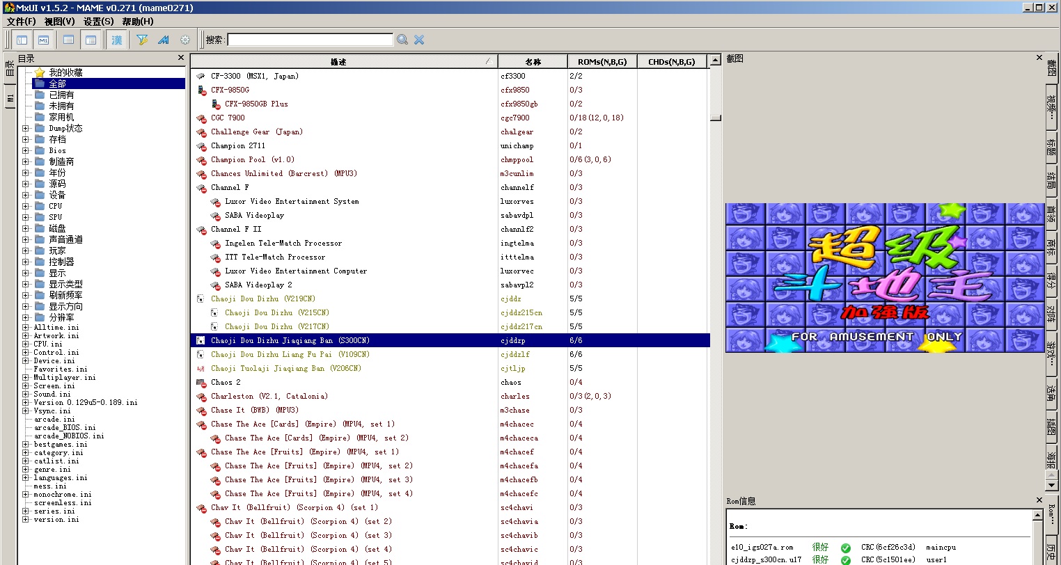Sort by the CHDs(N,B,G) column header
1061x565 pixels.
coord(672,62)
